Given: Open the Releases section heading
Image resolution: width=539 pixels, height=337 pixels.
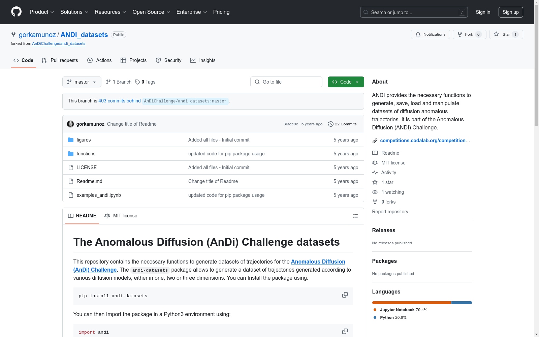Looking at the screenshot, I should coord(384,231).
